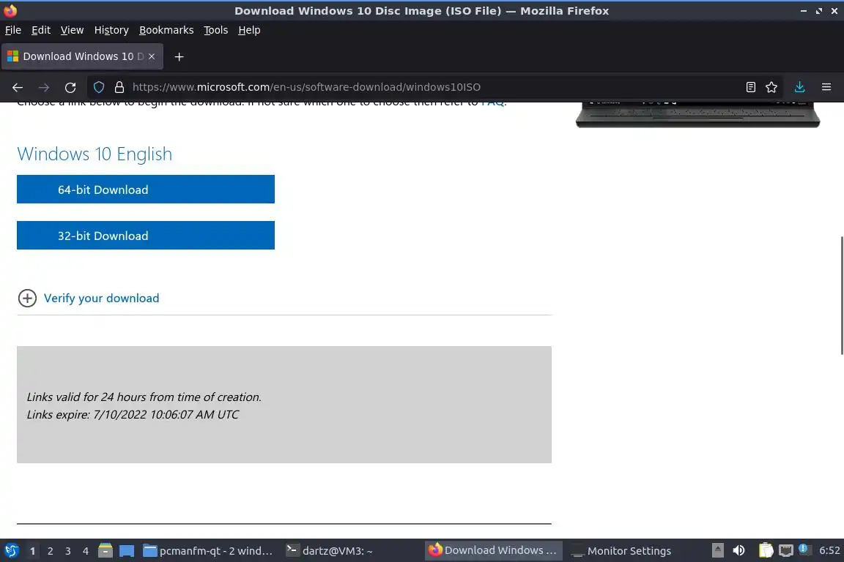Switch to pcmanfm-qt window in taskbar

coord(208,551)
